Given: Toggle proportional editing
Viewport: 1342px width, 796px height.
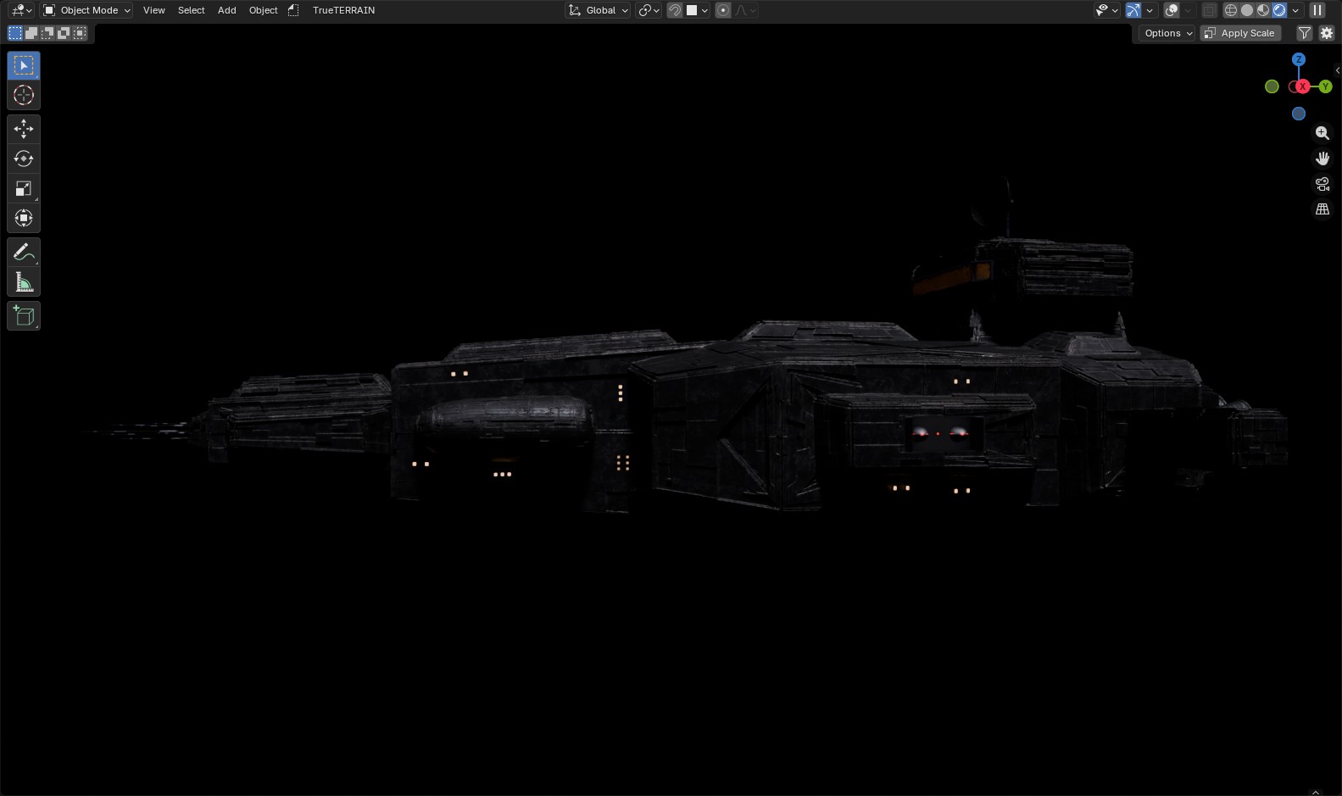Looking at the screenshot, I should coord(723,10).
